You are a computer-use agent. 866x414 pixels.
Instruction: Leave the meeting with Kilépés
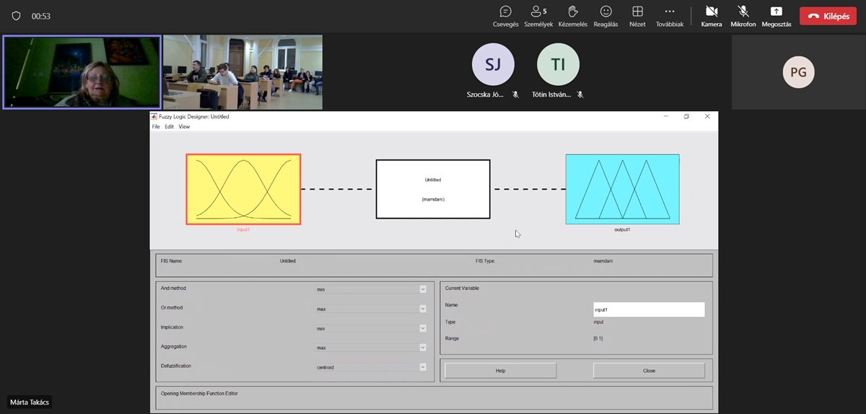(828, 16)
